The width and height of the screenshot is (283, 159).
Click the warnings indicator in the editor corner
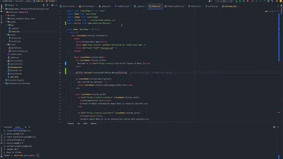point(267,11)
